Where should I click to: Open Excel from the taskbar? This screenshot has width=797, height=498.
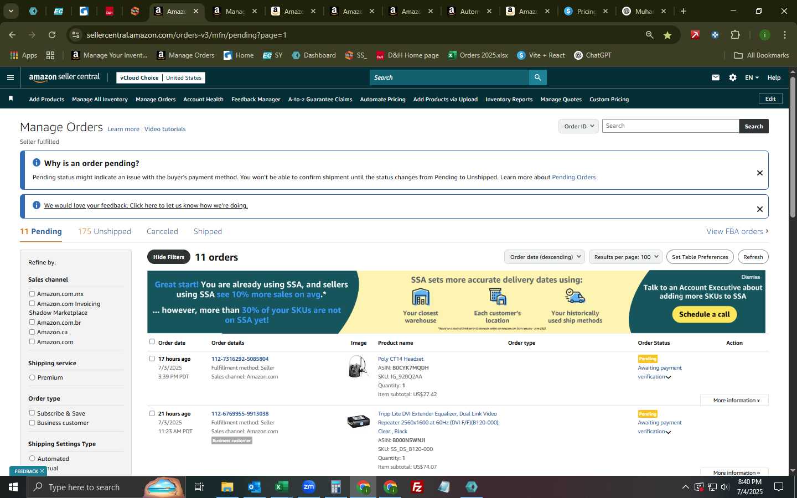281,487
